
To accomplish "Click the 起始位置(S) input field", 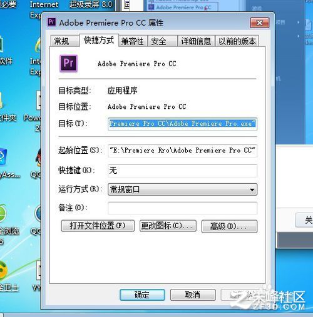I will [182, 151].
